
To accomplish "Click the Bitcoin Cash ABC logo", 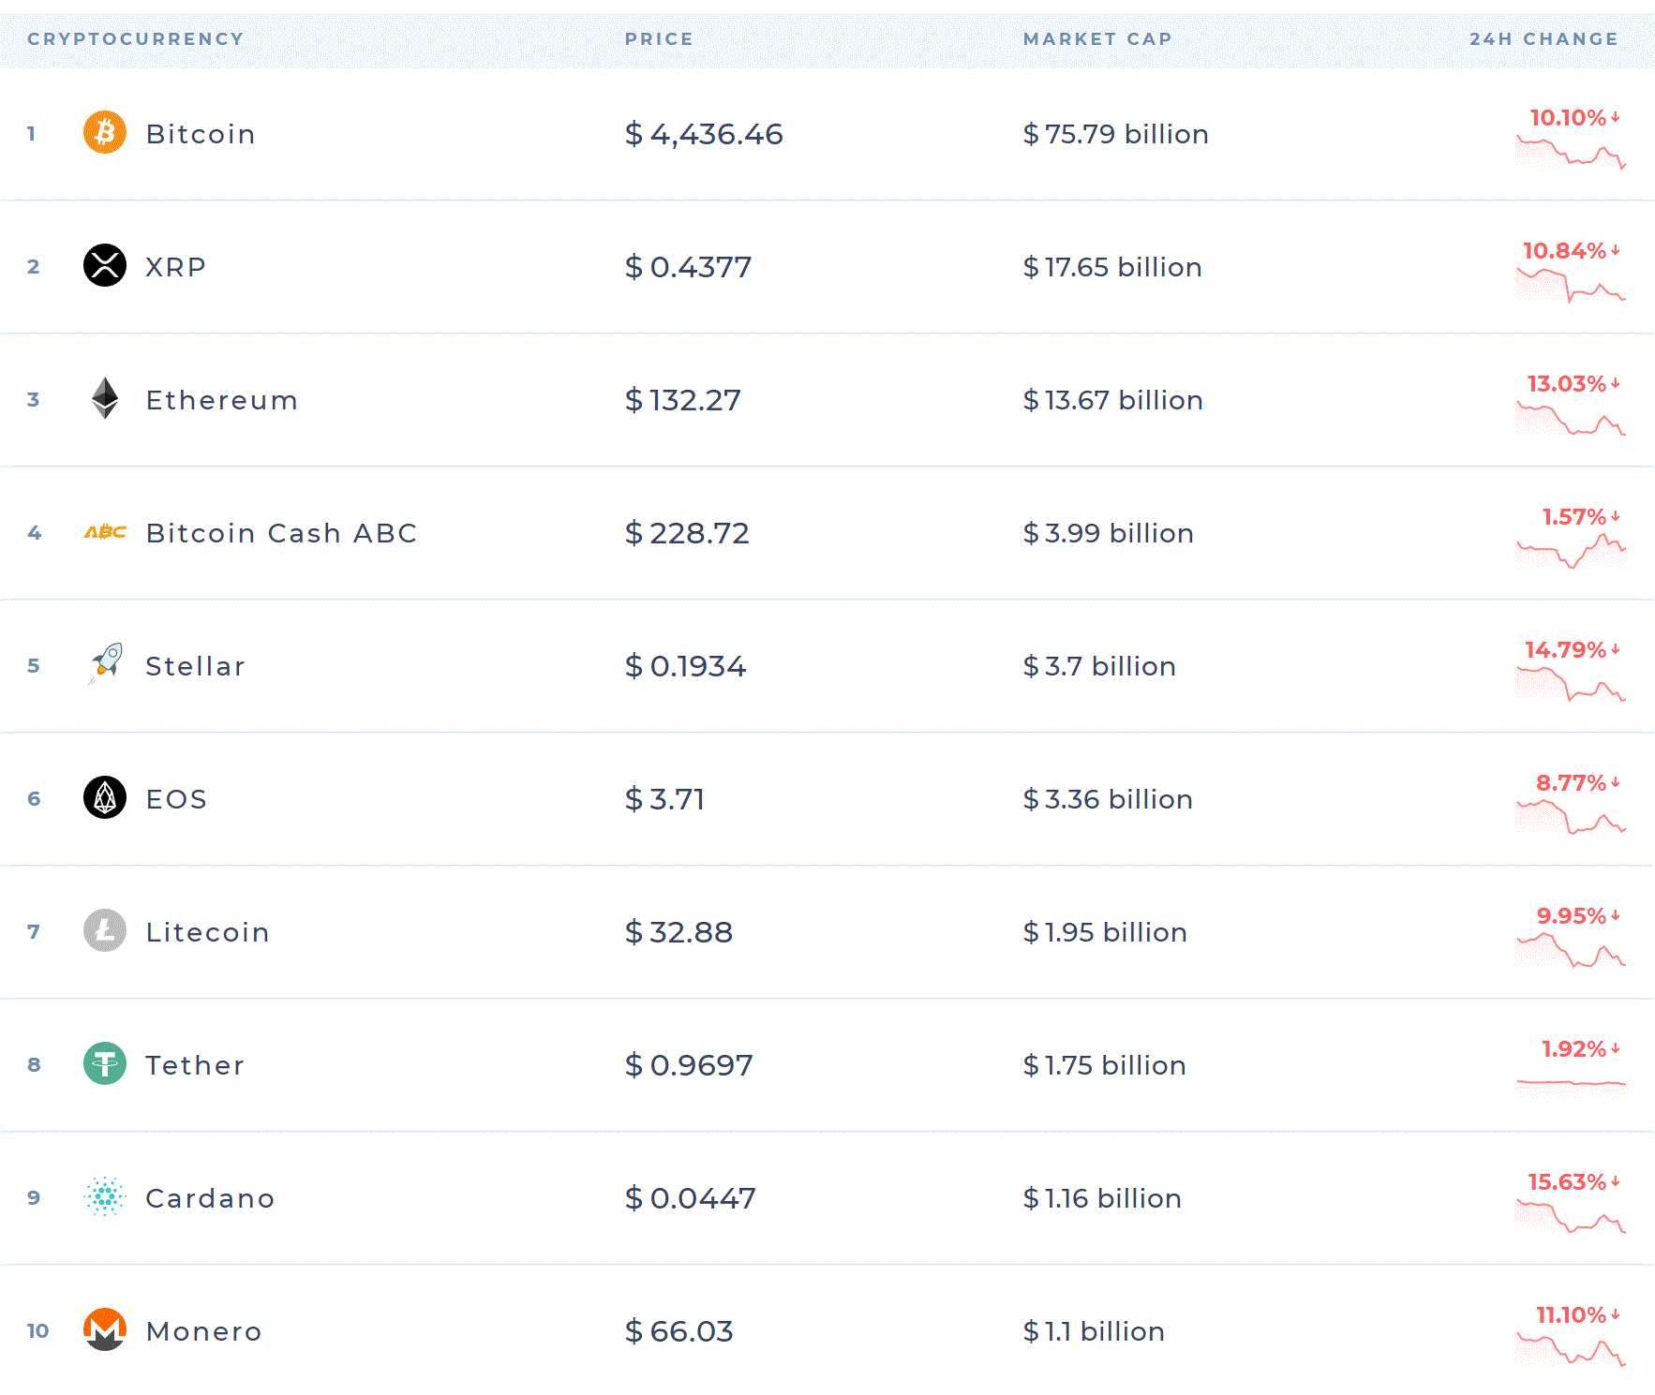I will point(105,532).
